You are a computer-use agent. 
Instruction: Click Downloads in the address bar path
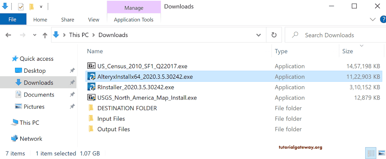(x=113, y=35)
